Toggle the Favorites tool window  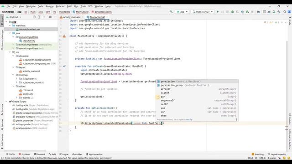coord(2,124)
